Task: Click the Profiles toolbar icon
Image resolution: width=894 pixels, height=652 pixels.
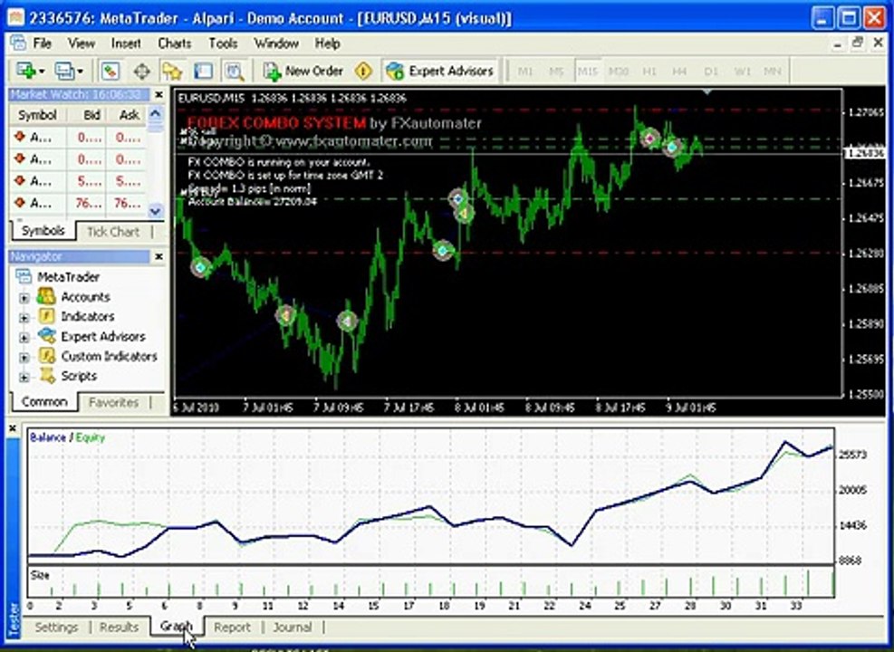Action: tap(64, 72)
